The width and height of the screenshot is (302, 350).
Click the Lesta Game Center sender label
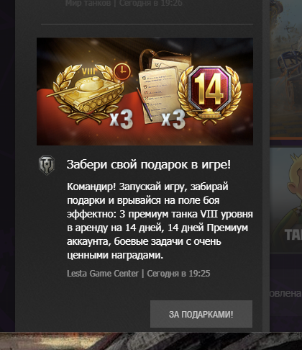(103, 274)
